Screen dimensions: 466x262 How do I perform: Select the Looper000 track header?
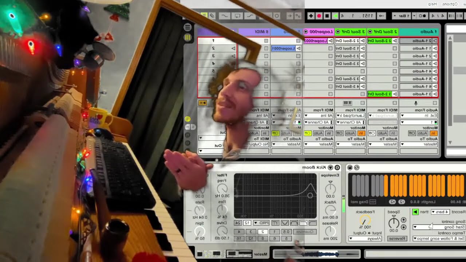(x=319, y=32)
